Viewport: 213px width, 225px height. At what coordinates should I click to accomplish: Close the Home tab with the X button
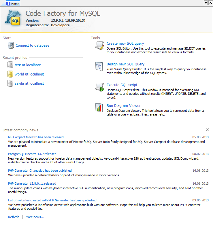[x=210, y=3]
